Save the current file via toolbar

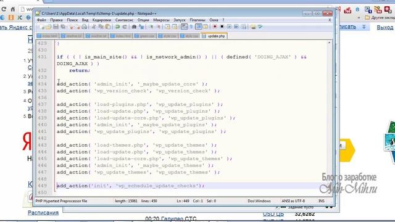click(56, 27)
